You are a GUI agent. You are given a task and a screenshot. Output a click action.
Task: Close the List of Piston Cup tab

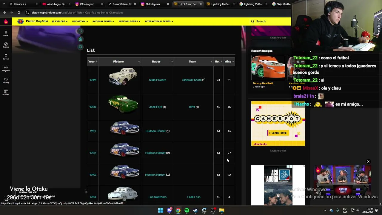(201, 4)
